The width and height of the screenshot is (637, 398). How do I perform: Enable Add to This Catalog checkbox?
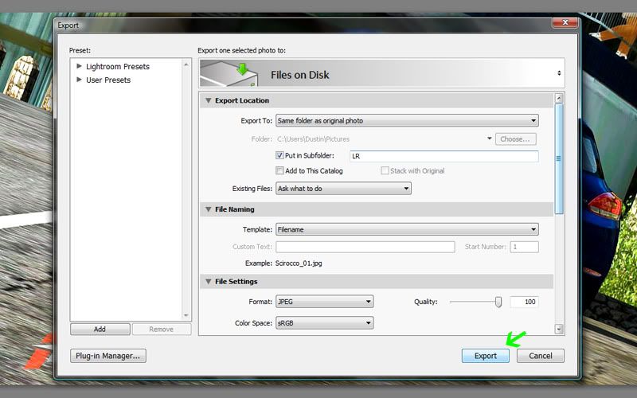[279, 170]
